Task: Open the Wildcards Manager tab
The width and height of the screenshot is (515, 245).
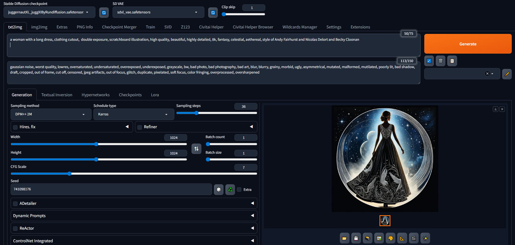Action: (300, 27)
